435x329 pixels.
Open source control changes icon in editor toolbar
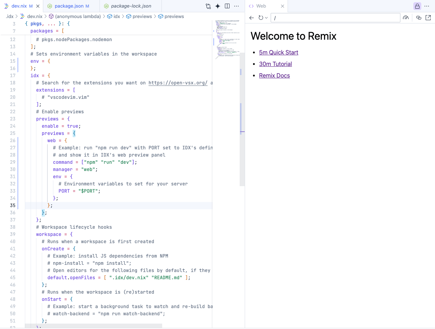tap(208, 6)
